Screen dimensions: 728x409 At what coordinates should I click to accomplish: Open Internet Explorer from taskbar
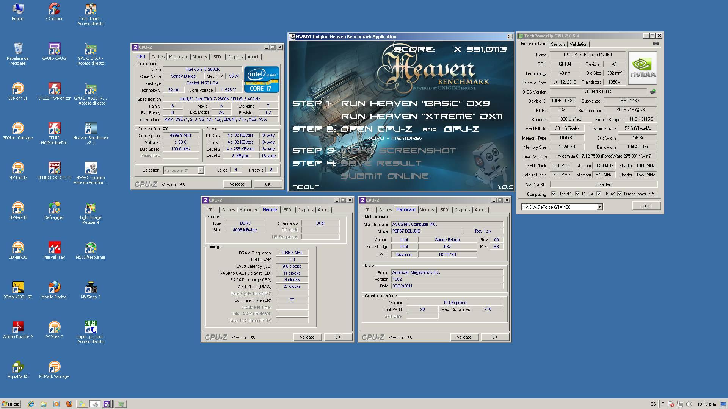click(x=31, y=404)
